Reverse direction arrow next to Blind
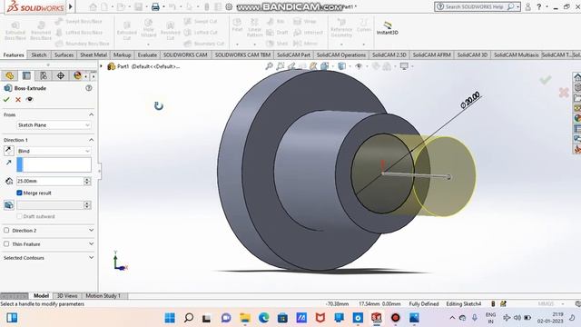This screenshot has height=327, width=581. 9,151
